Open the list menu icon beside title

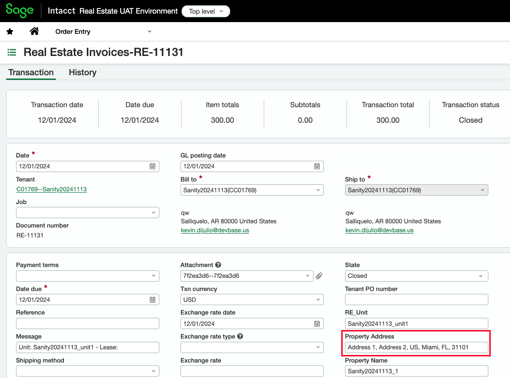pos(12,52)
